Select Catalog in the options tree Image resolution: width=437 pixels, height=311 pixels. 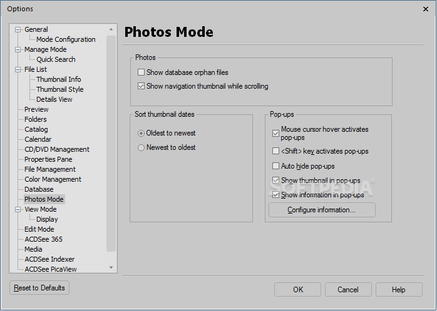(36, 129)
